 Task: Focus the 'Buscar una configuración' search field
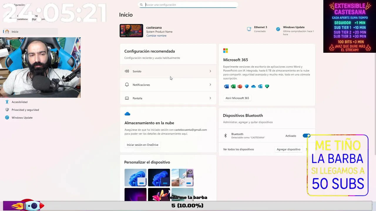tap(188, 5)
